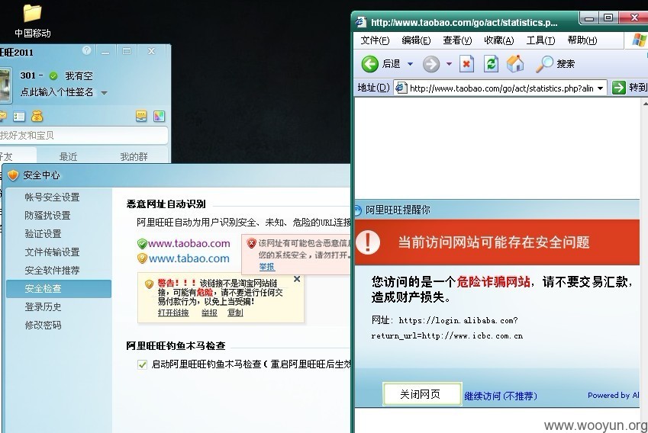Toggle 启动阿里旺旺钓鱼木马检查 checkbox
Image resolution: width=648 pixels, height=433 pixels.
[142, 364]
